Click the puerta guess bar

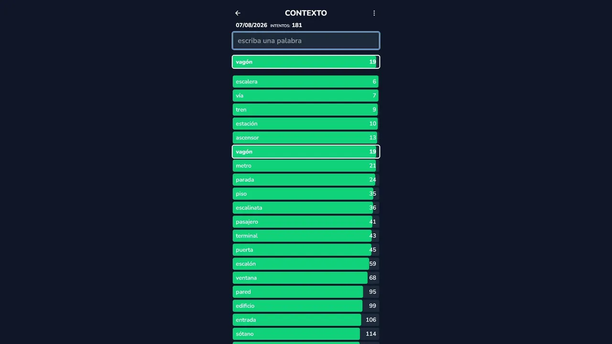(306, 250)
